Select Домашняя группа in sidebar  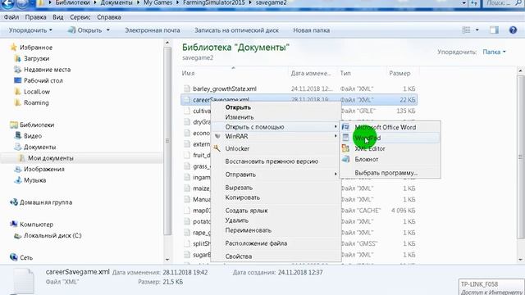[x=46, y=202]
